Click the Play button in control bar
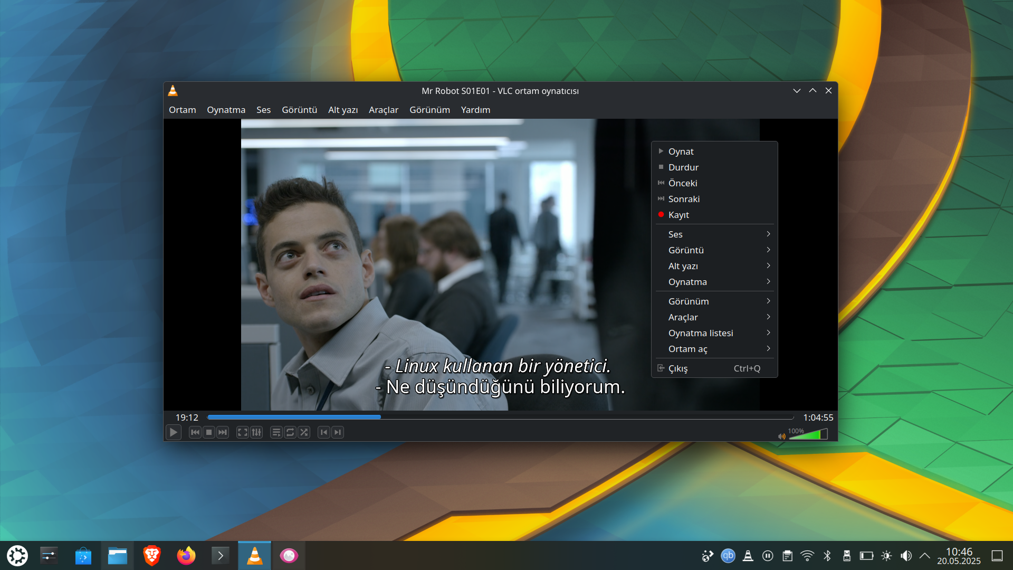Image resolution: width=1013 pixels, height=570 pixels. pyautogui.click(x=173, y=432)
